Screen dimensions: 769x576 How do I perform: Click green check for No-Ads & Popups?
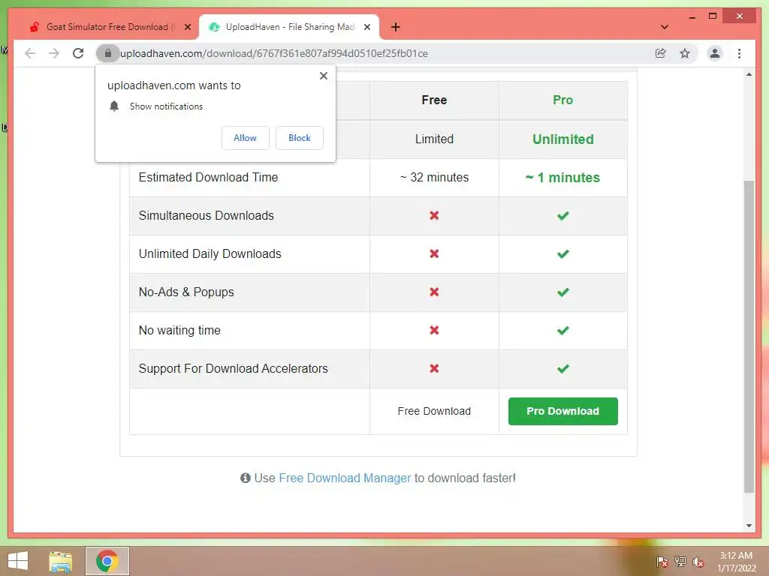click(563, 292)
